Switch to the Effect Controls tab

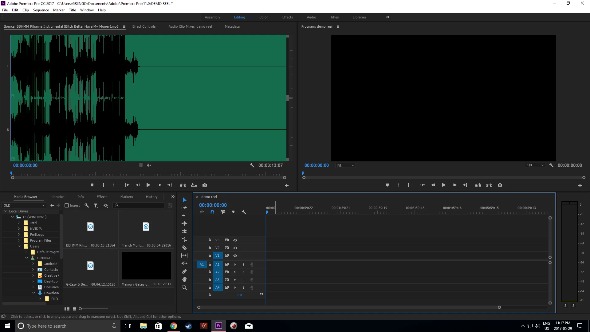144,26
